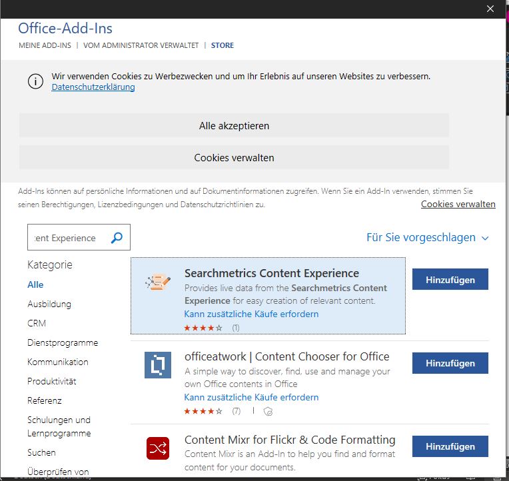Image resolution: width=509 pixels, height=481 pixels.
Task: Expand the 'Für Sie vorgeschlagen' sort dropdown
Action: tap(428, 238)
